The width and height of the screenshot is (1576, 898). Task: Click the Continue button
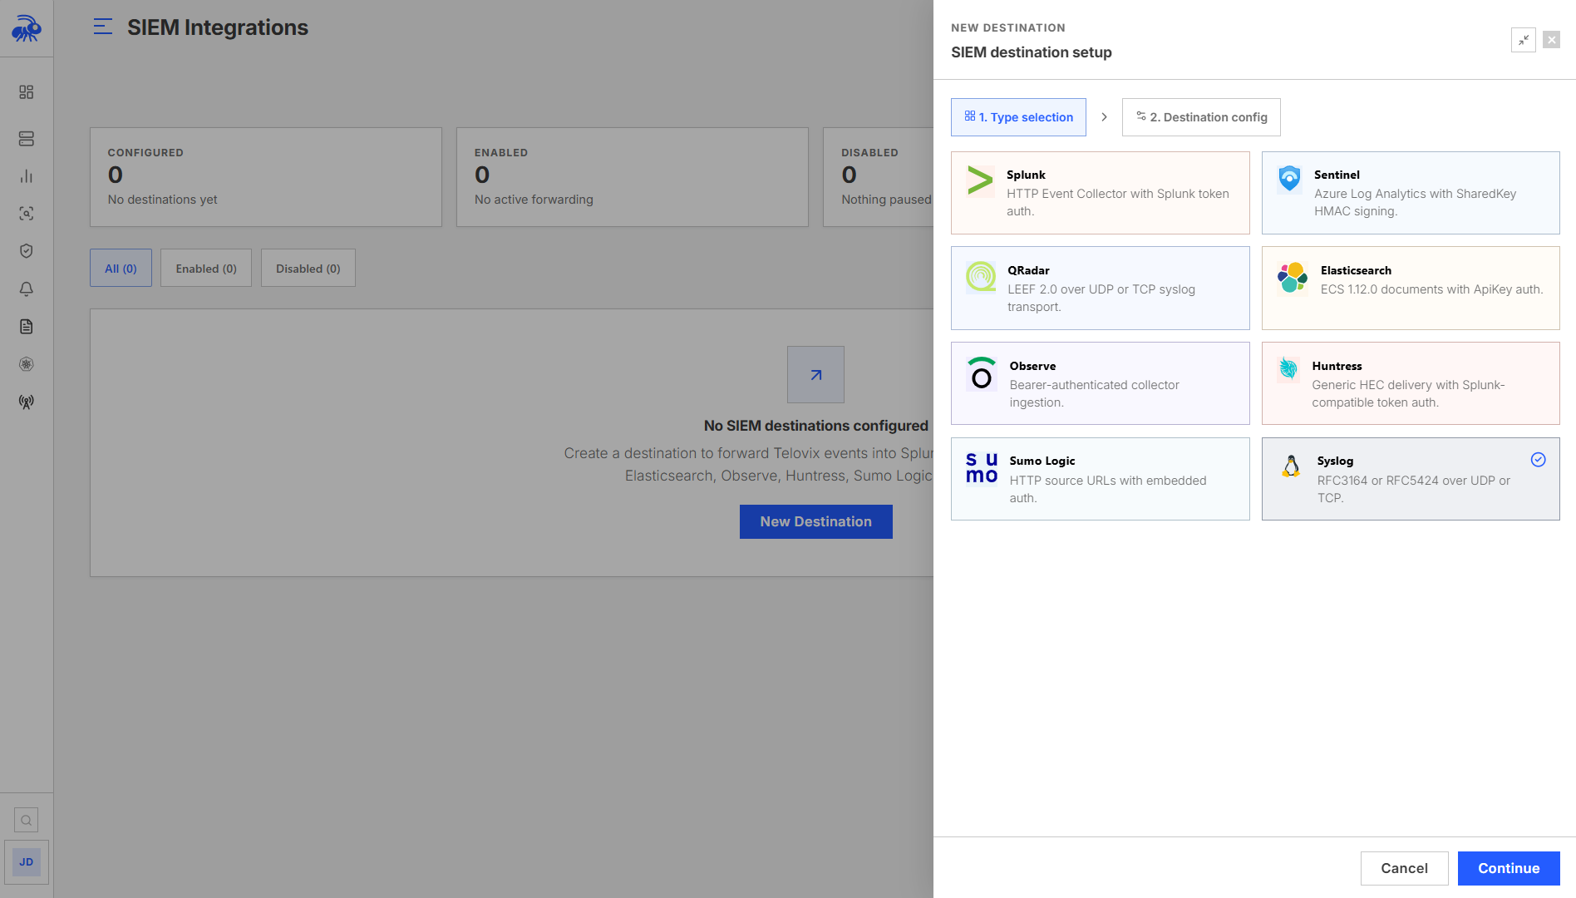click(x=1509, y=868)
